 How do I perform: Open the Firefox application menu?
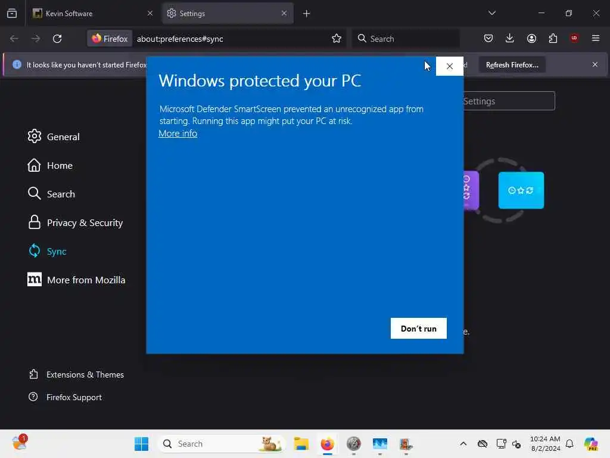[x=596, y=38]
